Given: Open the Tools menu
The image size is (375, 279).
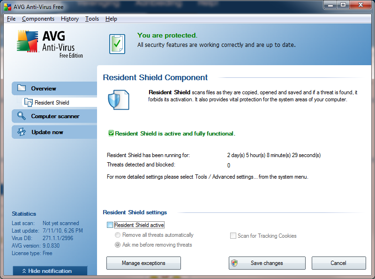Looking at the screenshot, I should 92,19.
